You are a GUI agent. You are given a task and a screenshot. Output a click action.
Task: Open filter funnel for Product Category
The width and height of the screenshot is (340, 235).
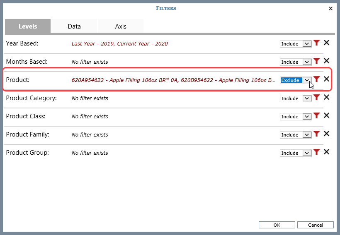(x=317, y=98)
